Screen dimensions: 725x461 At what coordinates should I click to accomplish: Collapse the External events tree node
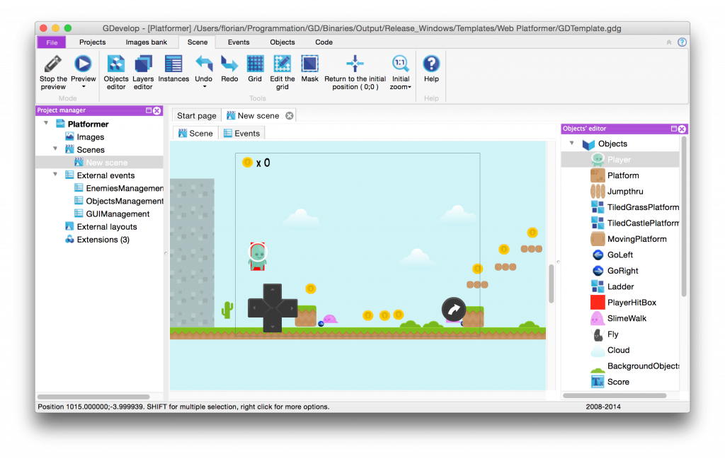tap(55, 175)
